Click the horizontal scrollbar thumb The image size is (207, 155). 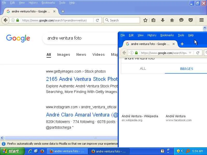(61, 138)
